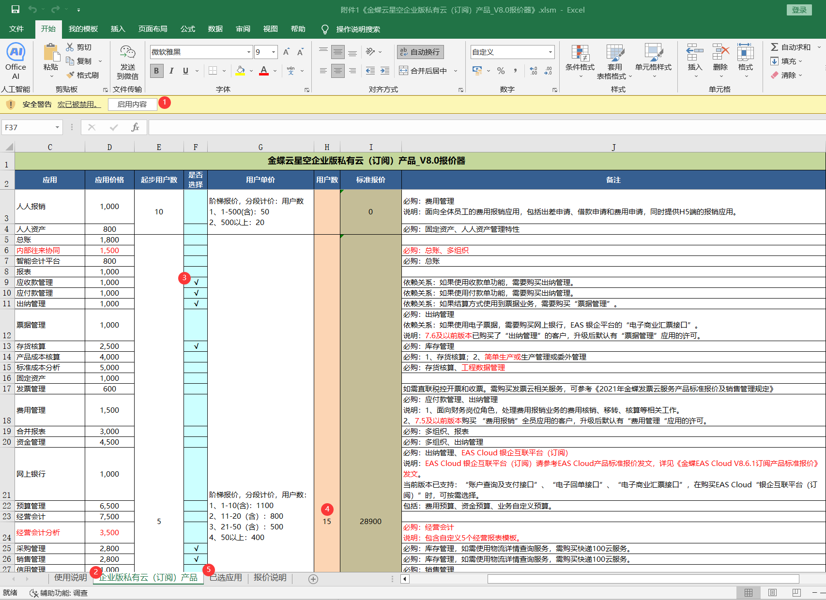Open Format as Table styles
This screenshot has width=826, height=600.
(x=615, y=62)
